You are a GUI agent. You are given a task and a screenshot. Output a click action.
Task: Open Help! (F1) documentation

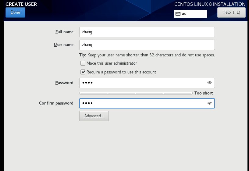(231, 12)
